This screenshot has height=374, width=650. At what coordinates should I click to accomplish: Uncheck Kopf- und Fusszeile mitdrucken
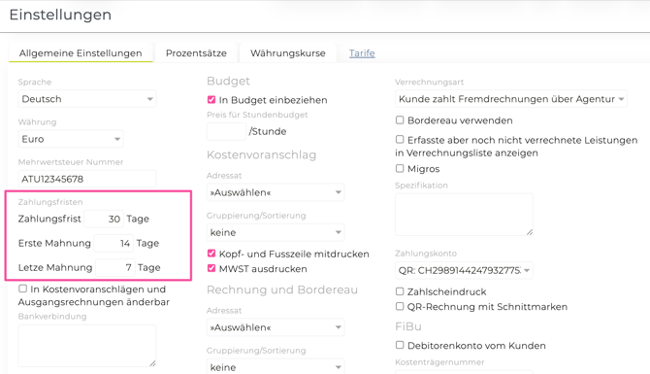[x=211, y=254]
